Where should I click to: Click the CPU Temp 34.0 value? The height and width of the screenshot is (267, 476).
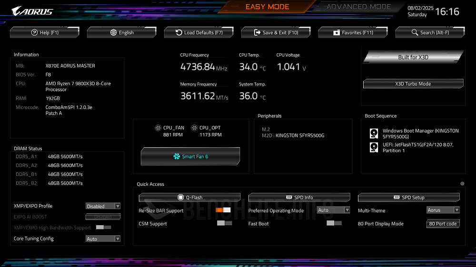coord(252,67)
